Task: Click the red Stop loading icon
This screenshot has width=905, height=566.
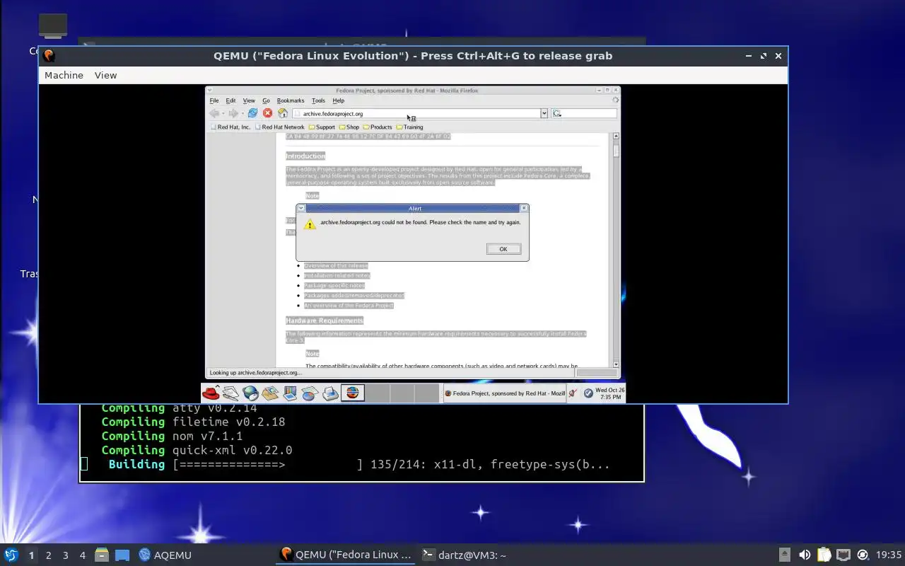Action: point(267,113)
